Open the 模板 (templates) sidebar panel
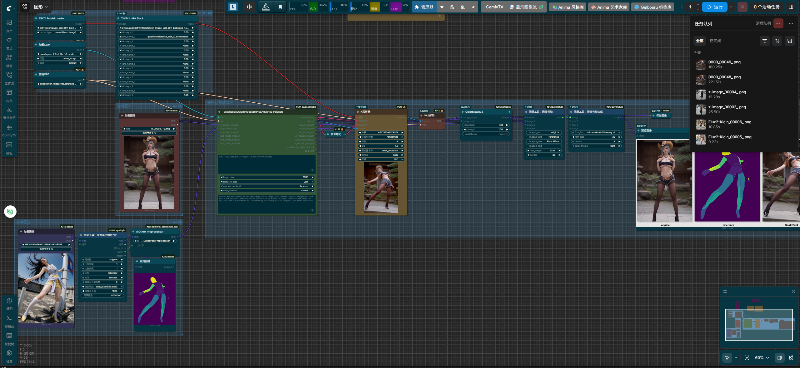 (9, 148)
